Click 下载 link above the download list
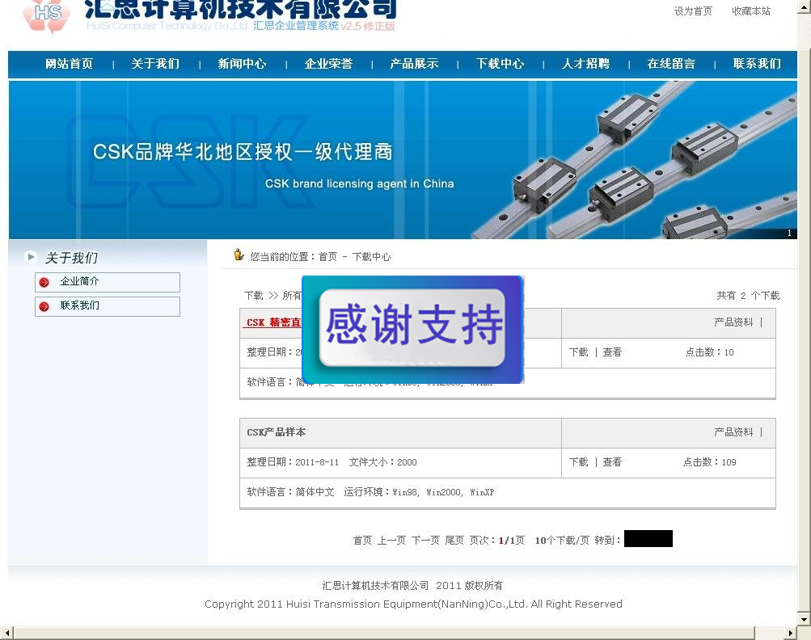The image size is (811, 640). (254, 295)
